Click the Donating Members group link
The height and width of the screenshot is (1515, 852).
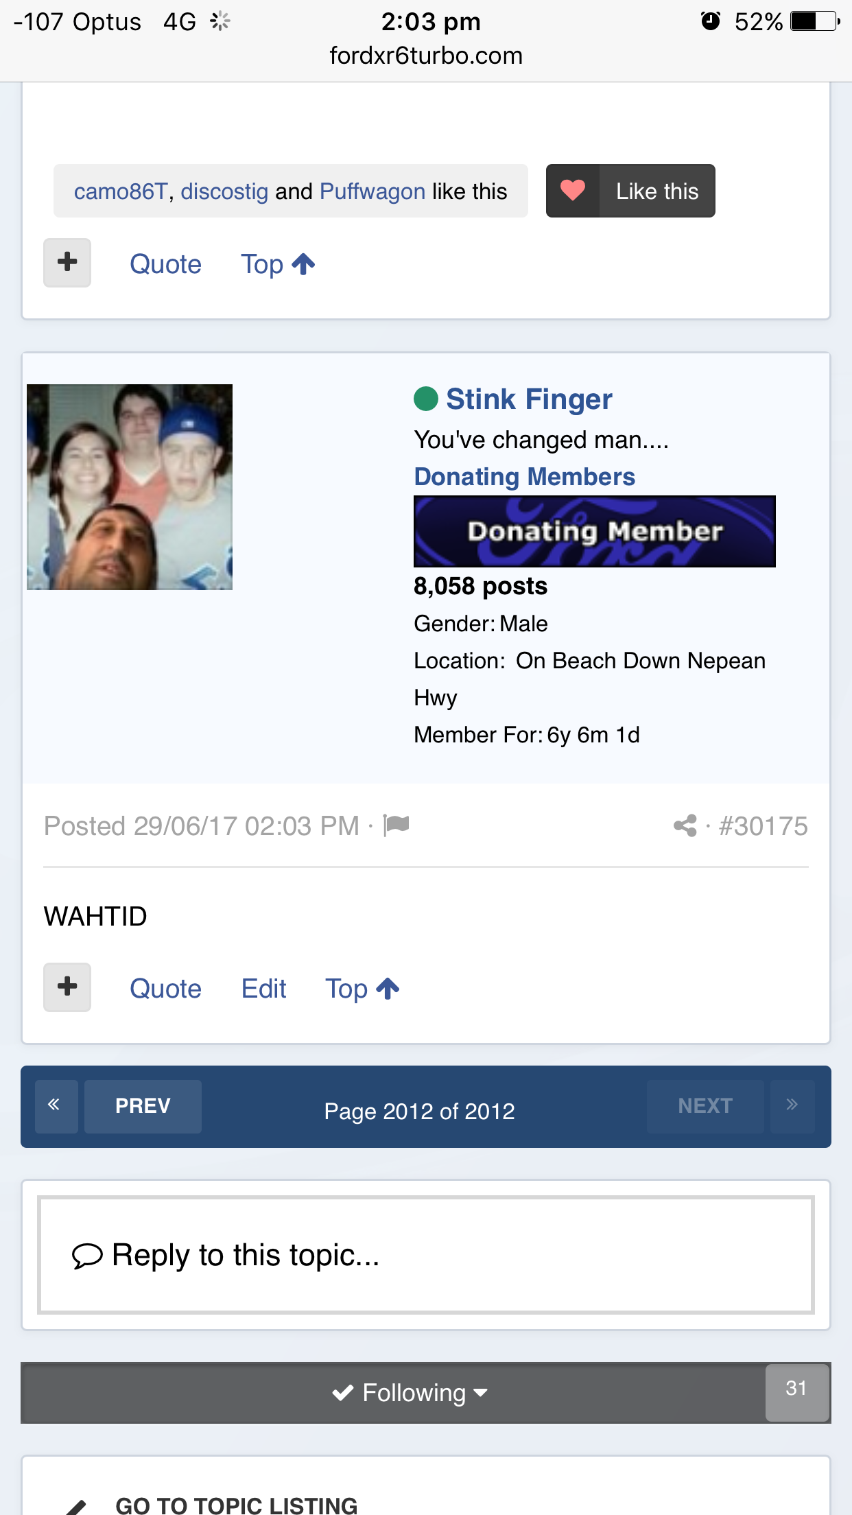524,477
